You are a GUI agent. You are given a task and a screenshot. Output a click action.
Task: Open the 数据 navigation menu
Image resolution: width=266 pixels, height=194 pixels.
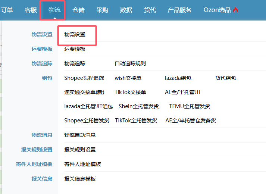tap(126, 10)
